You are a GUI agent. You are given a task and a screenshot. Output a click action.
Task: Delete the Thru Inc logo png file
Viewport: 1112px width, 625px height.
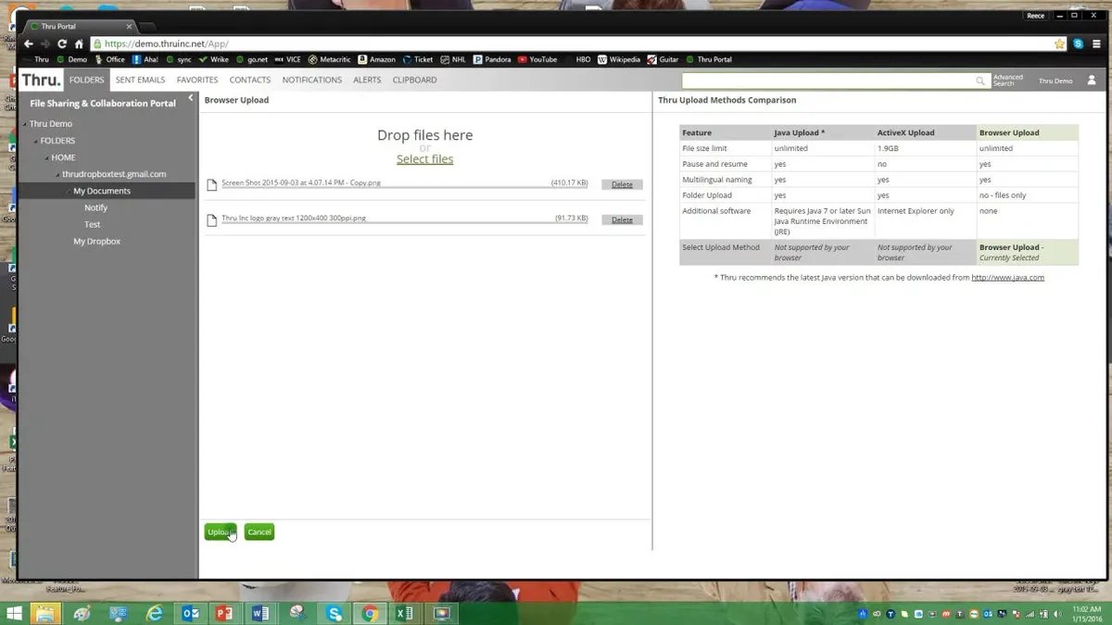coord(622,219)
